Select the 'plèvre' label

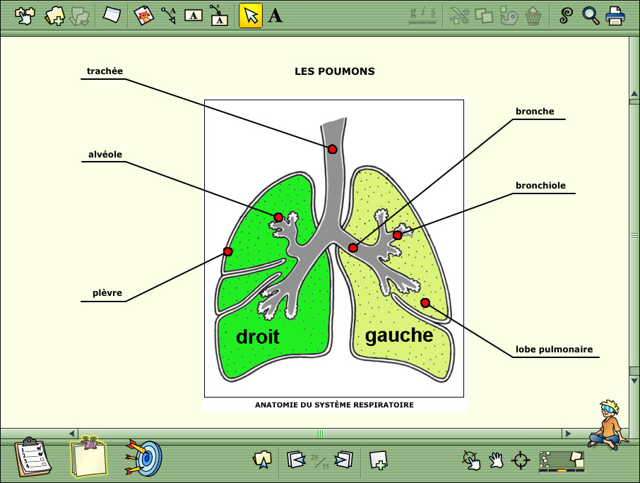(107, 293)
